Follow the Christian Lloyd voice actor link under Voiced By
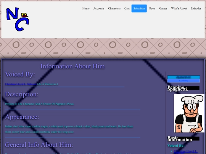This screenshot has height=154, width=206. point(21,84)
